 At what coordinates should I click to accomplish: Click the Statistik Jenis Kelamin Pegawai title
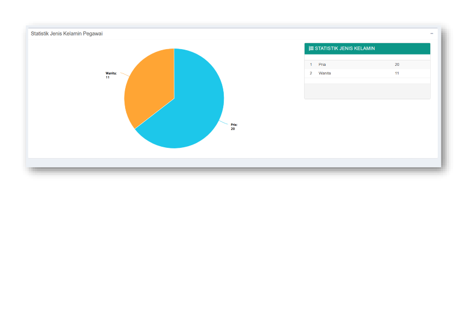66,34
